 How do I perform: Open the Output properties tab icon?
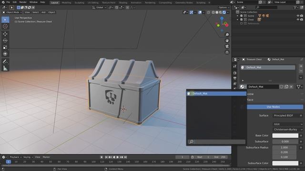(235, 78)
